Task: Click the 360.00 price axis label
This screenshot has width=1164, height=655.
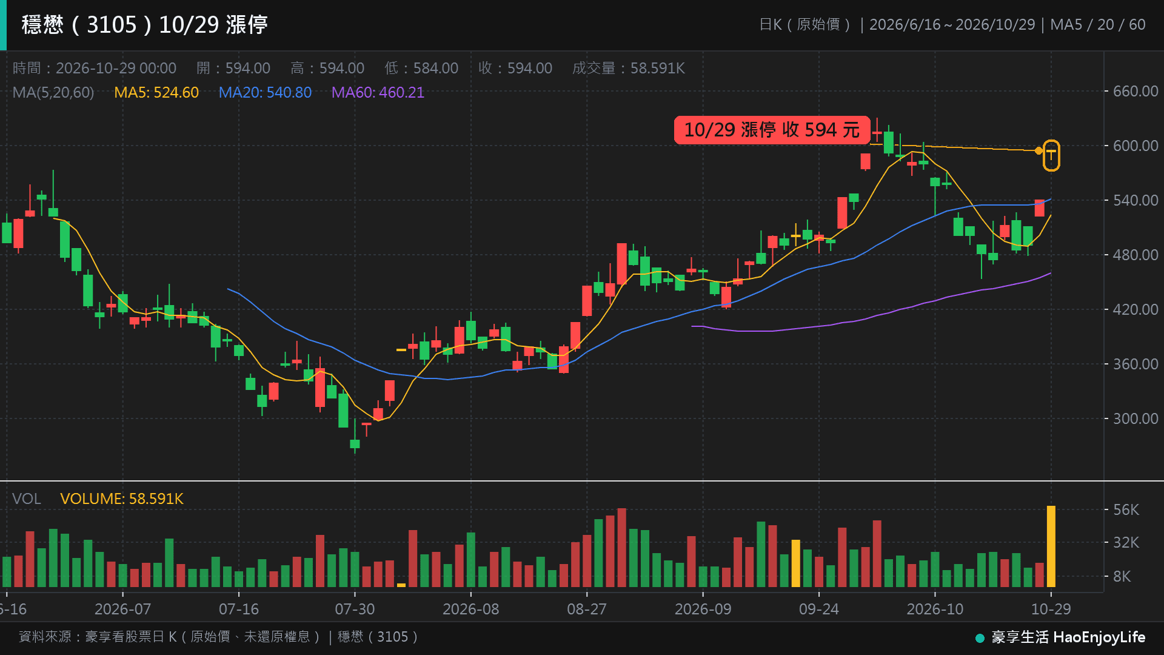Action: 1136,364
